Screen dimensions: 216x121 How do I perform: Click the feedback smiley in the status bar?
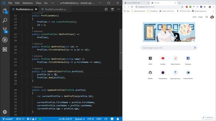coord(112,119)
